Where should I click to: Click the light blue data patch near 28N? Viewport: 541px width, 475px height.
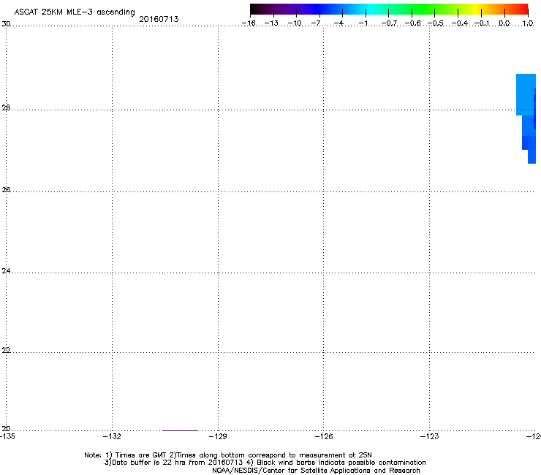(525, 94)
